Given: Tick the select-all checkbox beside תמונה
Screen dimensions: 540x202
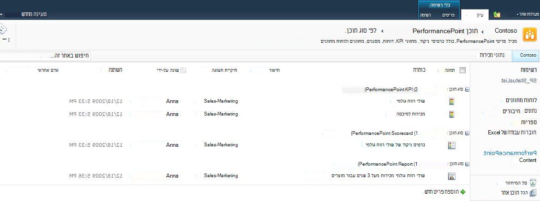Looking at the screenshot, I should 462,70.
